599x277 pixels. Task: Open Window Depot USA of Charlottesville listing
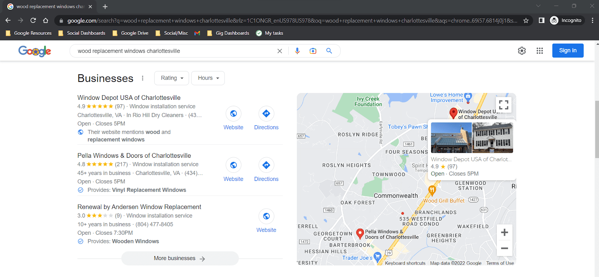pos(129,98)
